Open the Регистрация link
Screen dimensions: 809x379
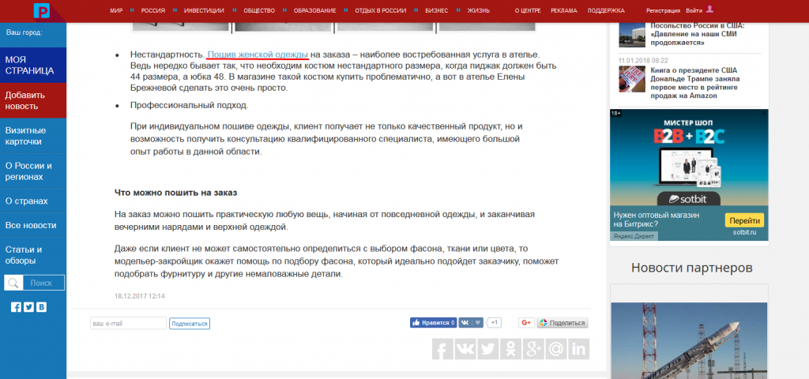pyautogui.click(x=663, y=10)
